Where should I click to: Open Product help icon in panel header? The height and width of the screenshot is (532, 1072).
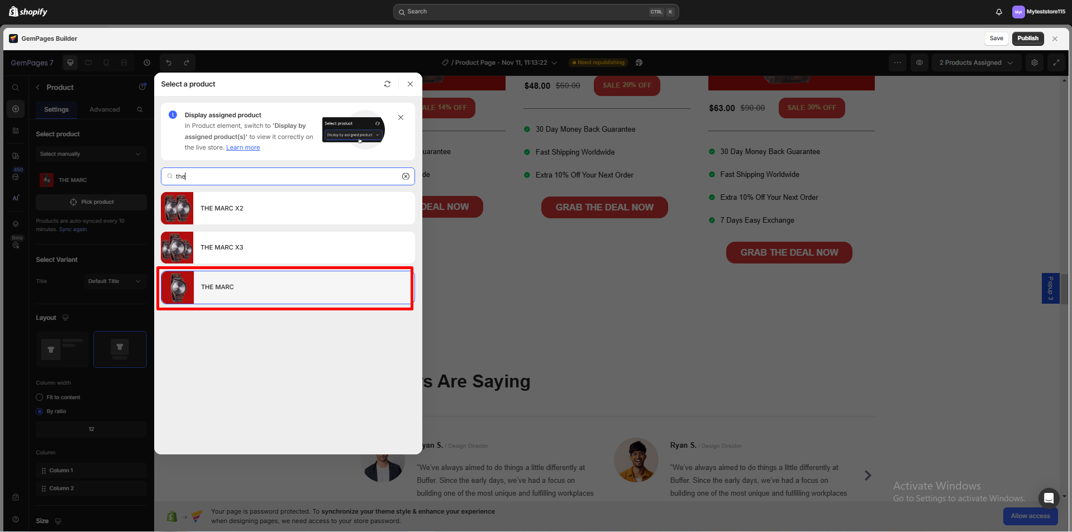[142, 87]
